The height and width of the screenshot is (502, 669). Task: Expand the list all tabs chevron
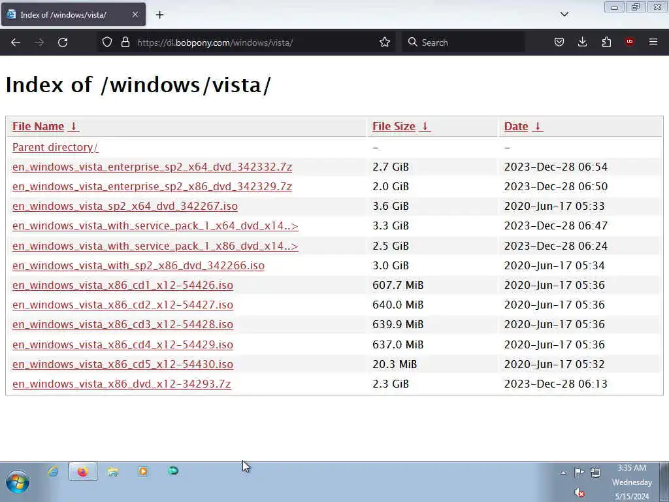coord(564,14)
